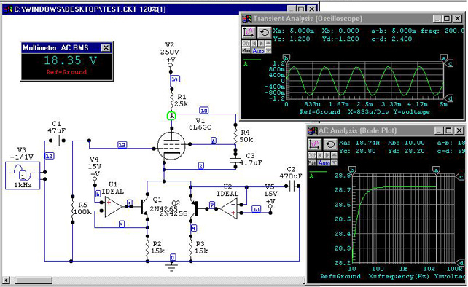Click down arrow button in Transient Analysis window
468x287 pixels.
tap(268, 51)
